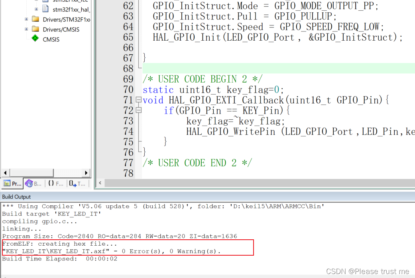Click 'GPIO_SPEED_FREQ_LOW' on line 64
The height and width of the screenshot is (278, 415).
coord(330,27)
